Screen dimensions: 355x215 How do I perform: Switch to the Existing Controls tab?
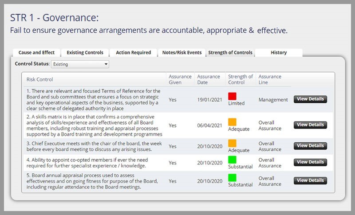[x=85, y=52]
